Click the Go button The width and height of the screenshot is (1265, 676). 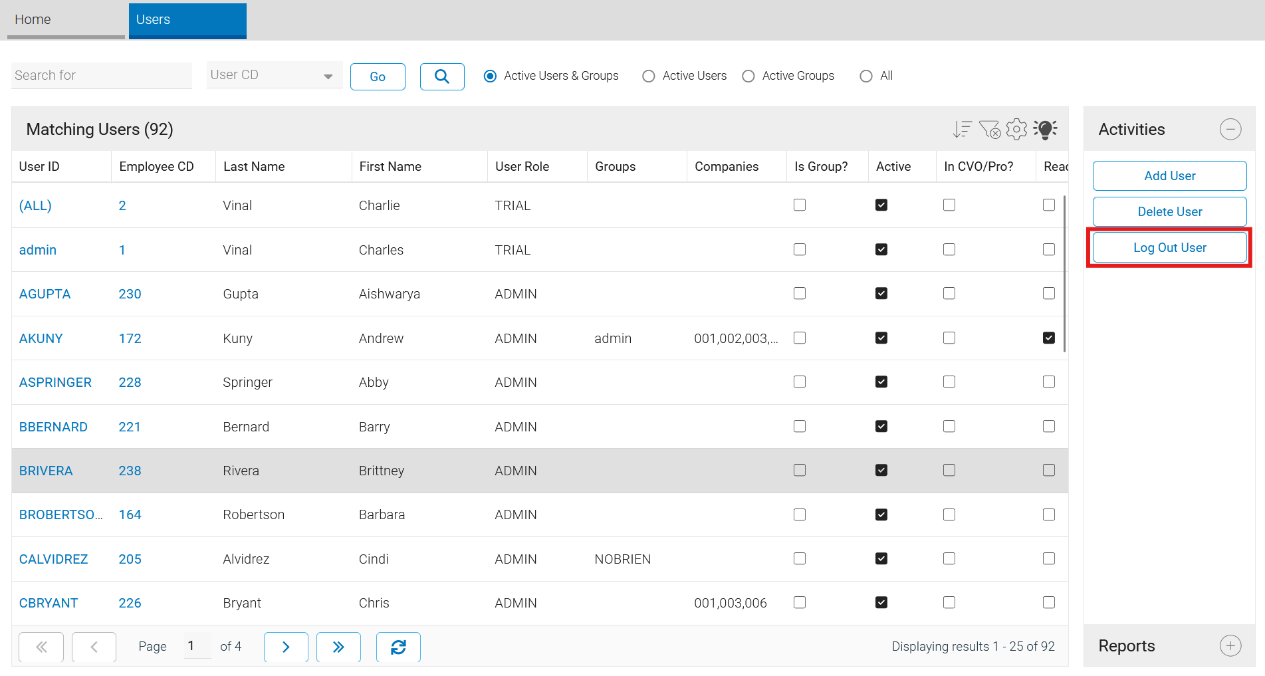pos(378,76)
